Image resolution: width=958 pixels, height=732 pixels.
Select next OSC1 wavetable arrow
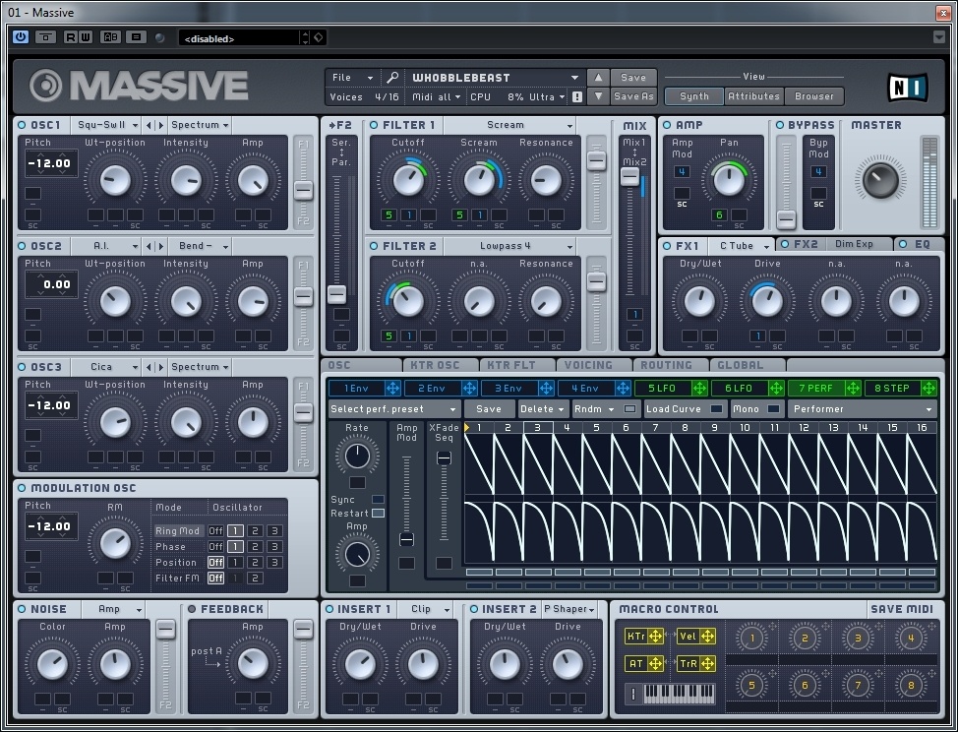point(161,125)
